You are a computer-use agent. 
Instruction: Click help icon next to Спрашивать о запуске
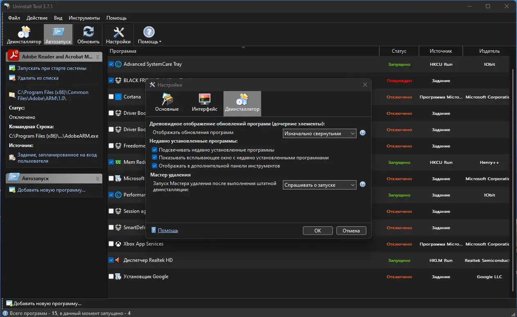(363, 185)
